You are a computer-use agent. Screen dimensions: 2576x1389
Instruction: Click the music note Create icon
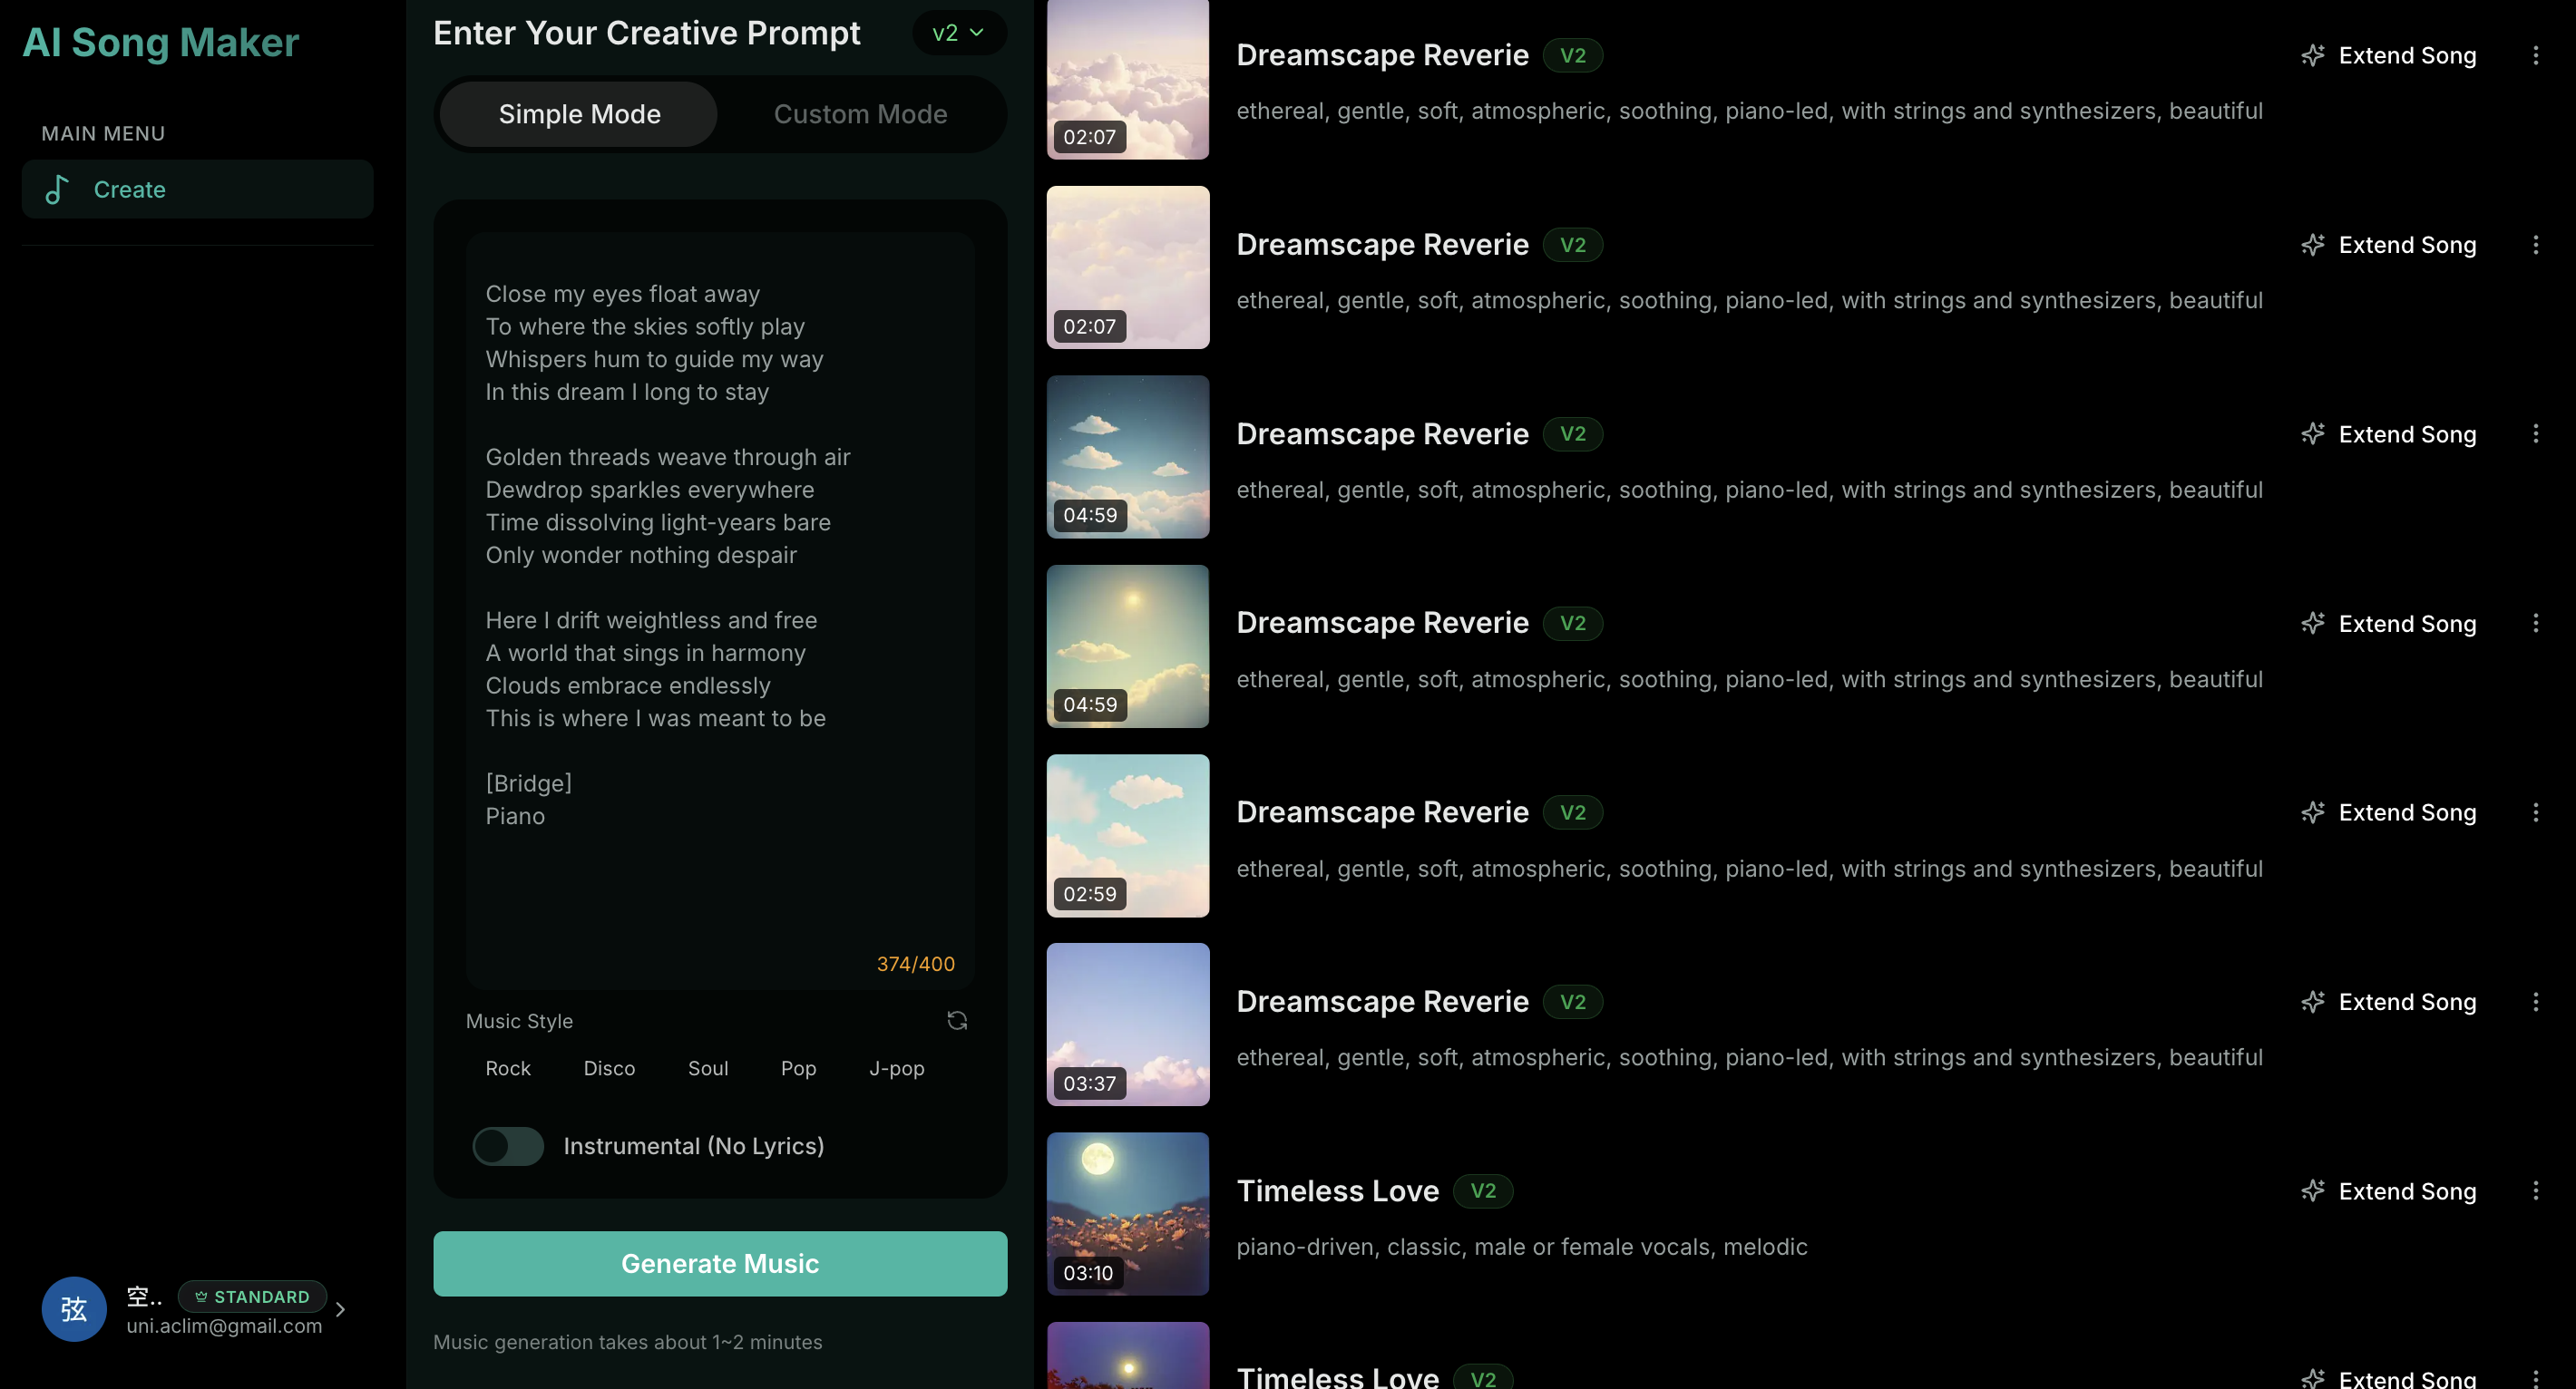57,189
